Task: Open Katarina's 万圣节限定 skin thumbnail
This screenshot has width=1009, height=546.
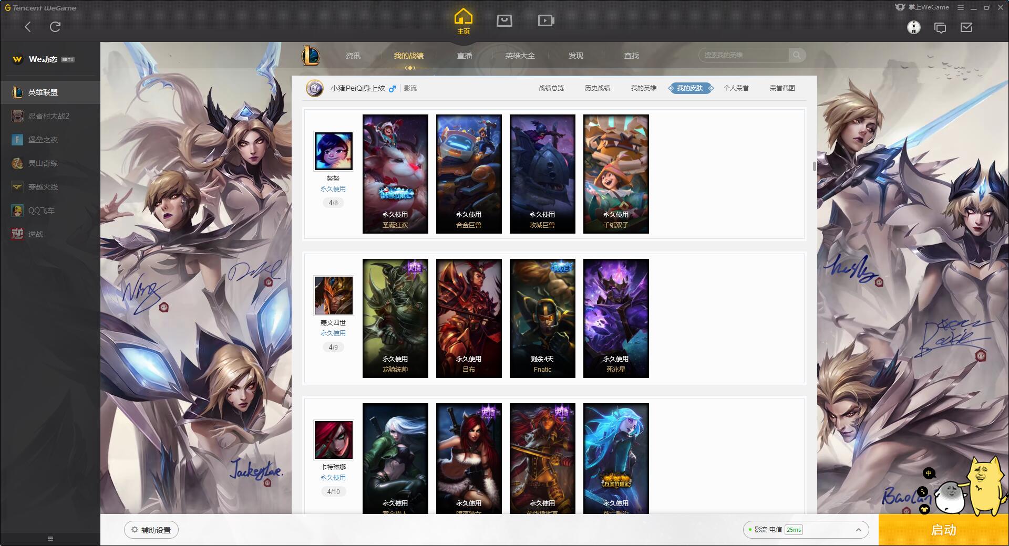Action: (616, 458)
